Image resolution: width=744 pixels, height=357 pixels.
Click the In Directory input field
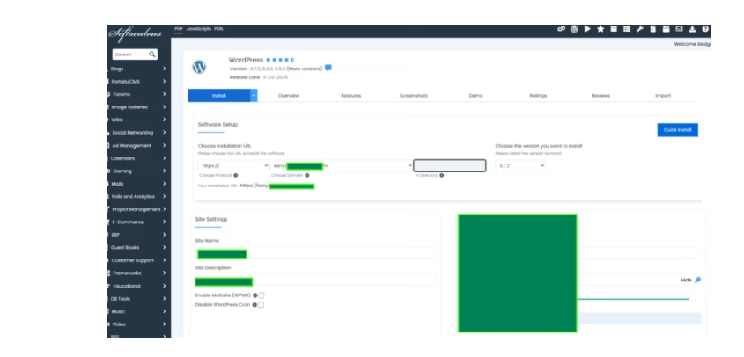[x=450, y=165]
